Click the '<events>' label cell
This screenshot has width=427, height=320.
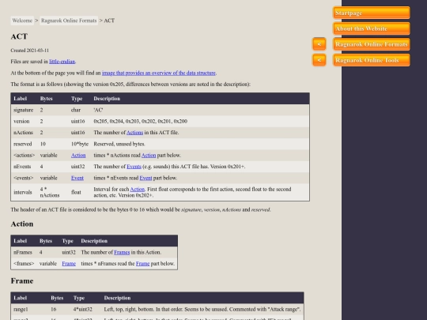[x=24, y=178]
